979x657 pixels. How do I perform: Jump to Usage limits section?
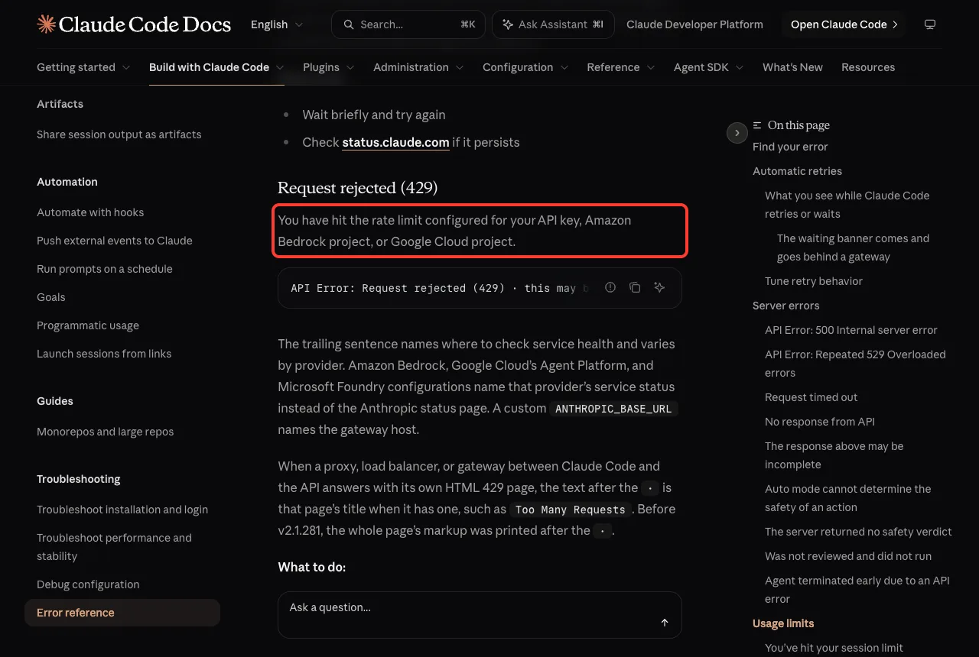coord(783,623)
